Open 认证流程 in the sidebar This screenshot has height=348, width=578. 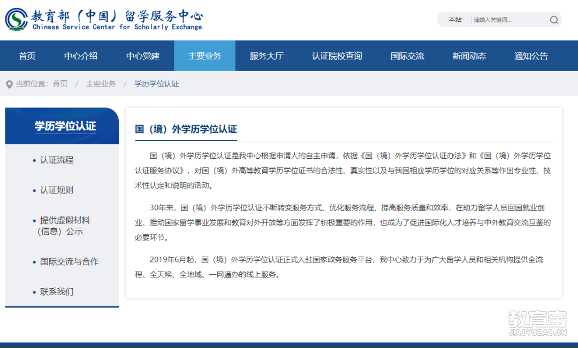(57, 160)
